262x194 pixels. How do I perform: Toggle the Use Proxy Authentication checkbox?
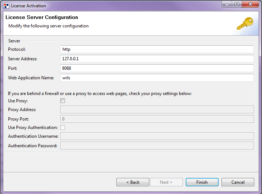tap(63, 128)
